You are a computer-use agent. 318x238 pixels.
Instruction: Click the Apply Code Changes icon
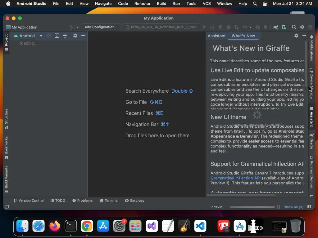220,27
